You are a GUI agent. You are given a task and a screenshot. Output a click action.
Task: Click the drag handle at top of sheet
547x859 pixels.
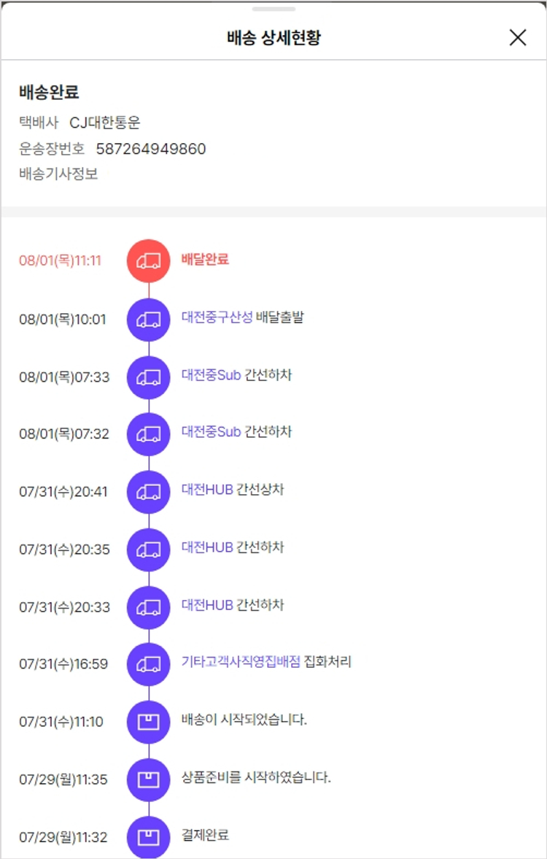click(x=273, y=9)
